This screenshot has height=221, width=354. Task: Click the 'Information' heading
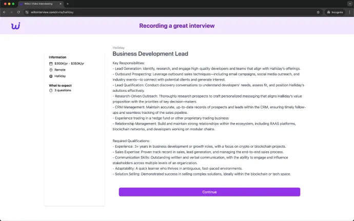click(57, 57)
